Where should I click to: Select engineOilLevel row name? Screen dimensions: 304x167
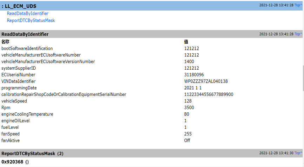[x=15, y=121]
